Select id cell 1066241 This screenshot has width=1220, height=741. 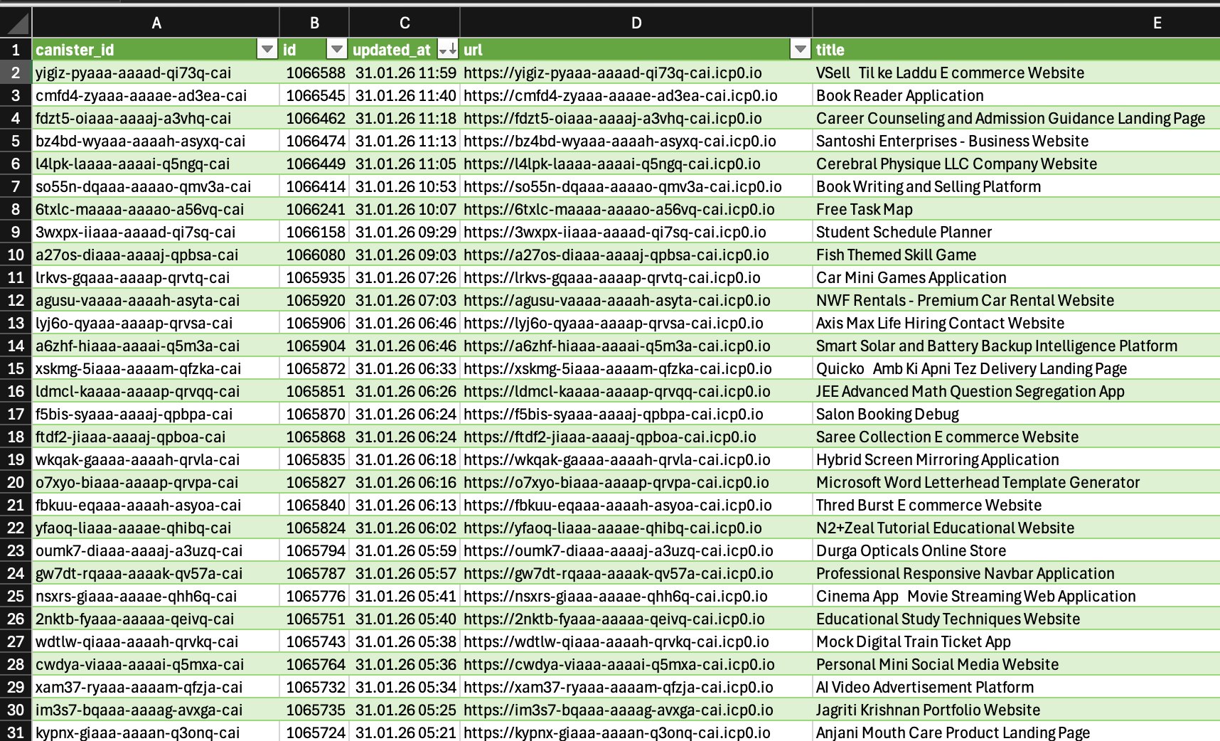coord(314,209)
